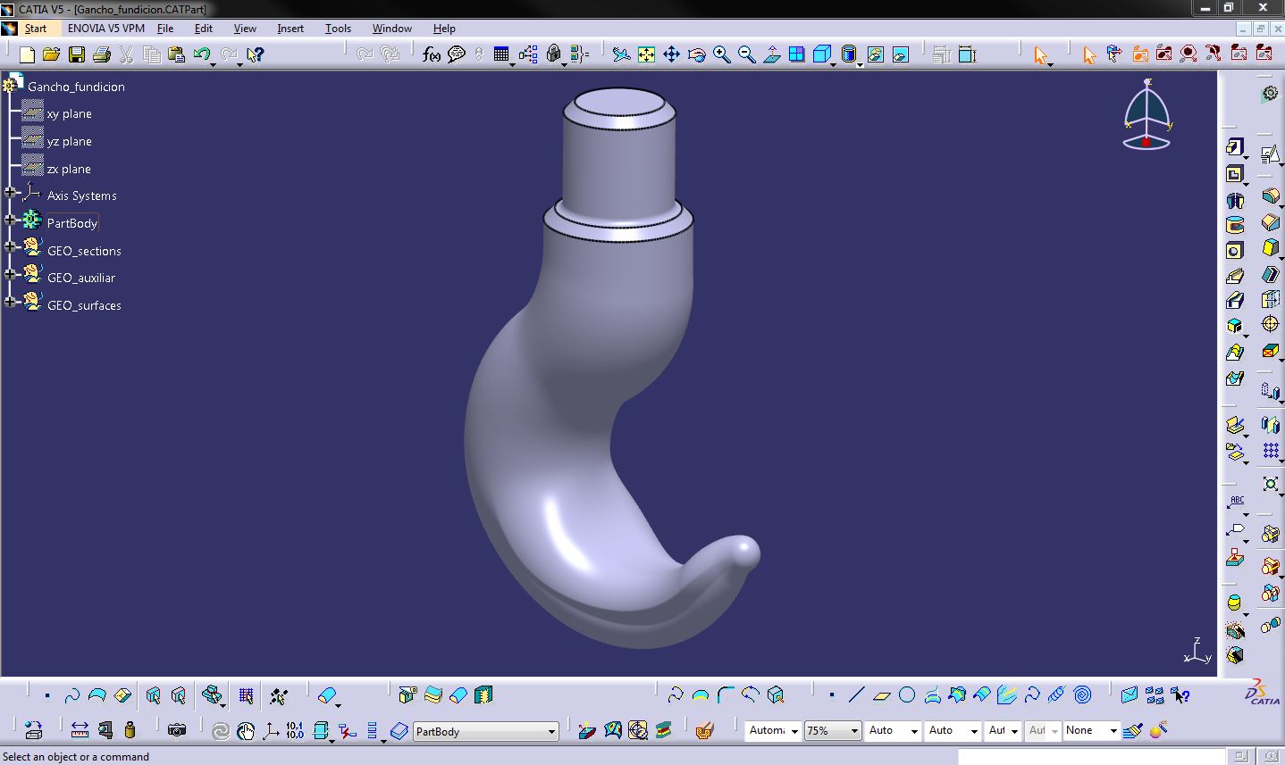Open a file with the folder icon
This screenshot has height=765, width=1285.
pos(52,54)
